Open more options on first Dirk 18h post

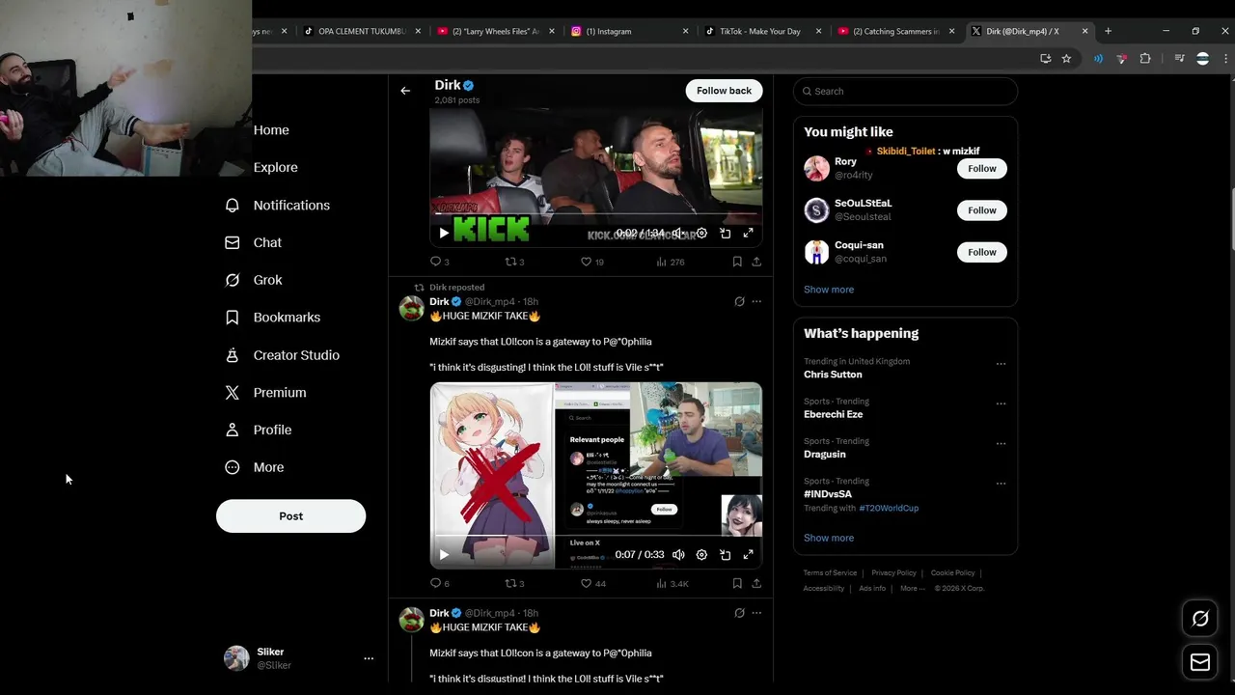756,301
